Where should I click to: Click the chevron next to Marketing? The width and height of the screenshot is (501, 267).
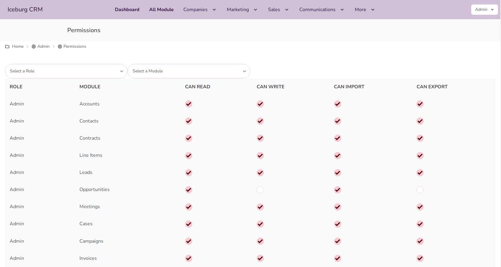pos(255,10)
